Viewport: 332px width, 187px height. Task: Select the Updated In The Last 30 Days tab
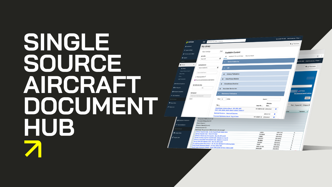click(x=236, y=56)
